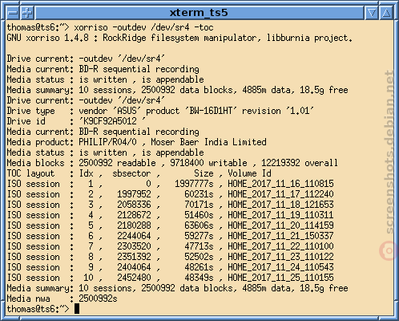Click the up-triangle maximize button
Screen dimensions: 399x321
point(386,13)
